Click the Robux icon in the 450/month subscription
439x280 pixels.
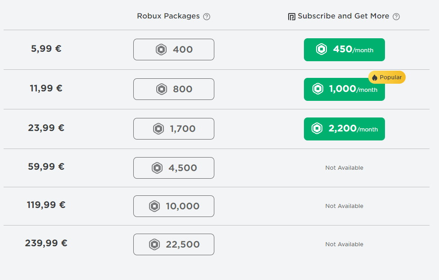[x=321, y=50]
